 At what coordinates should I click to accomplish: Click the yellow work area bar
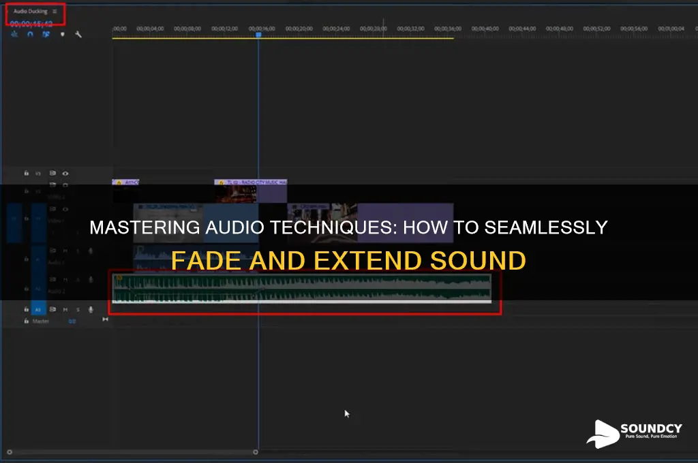283,38
